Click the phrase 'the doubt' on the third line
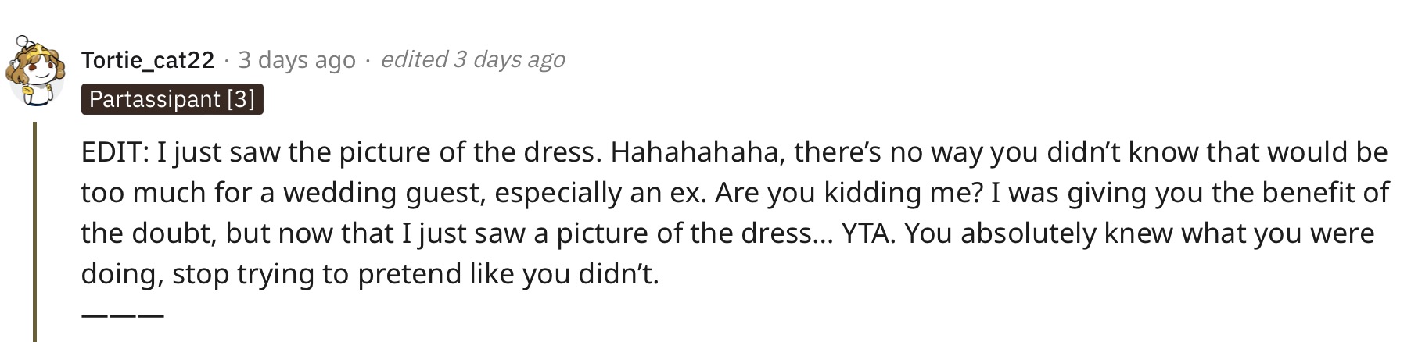 127,233
